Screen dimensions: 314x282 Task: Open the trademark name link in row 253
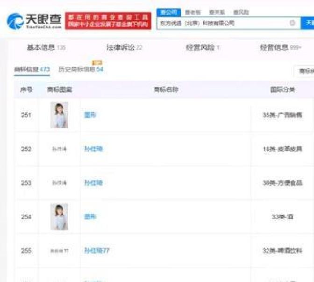click(x=93, y=183)
